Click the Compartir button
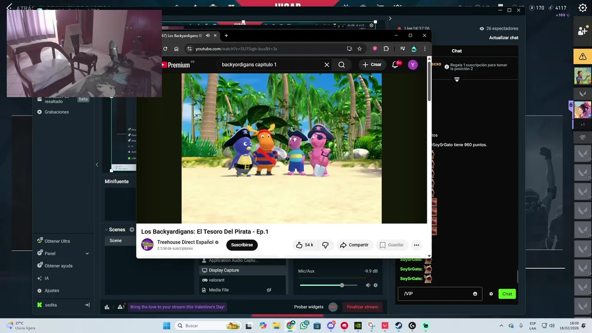592x333 pixels. coord(354,245)
